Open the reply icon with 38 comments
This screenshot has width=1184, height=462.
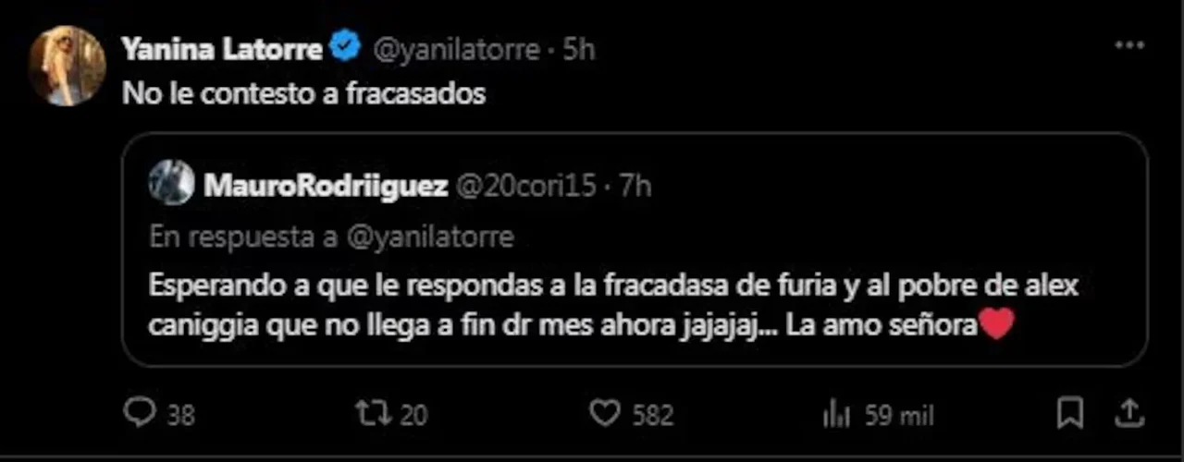(x=138, y=413)
